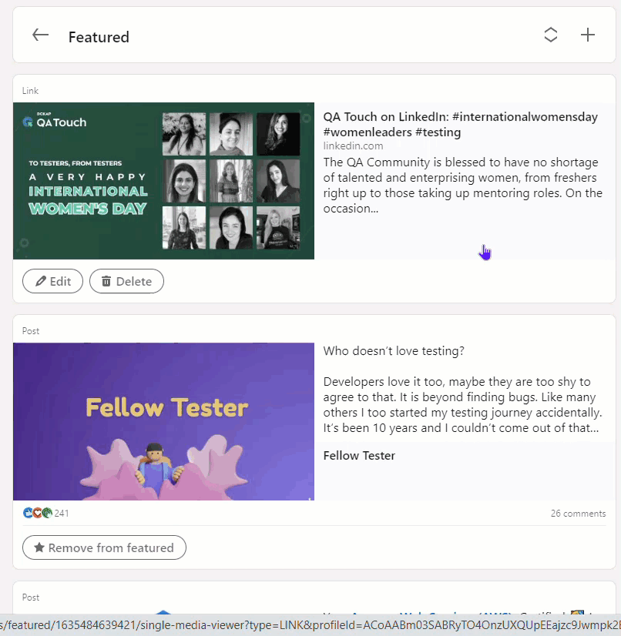The image size is (621, 636).
Task: Click the Featured page heading
Action: 99,37
